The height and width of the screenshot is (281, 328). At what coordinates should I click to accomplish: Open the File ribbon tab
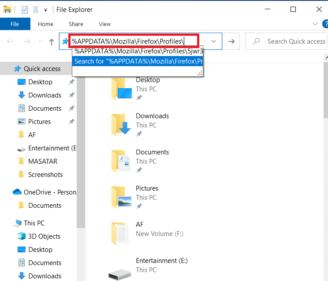click(x=15, y=24)
